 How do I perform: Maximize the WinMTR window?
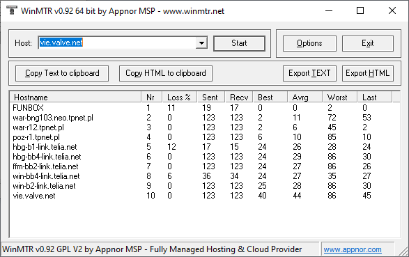(x=360, y=10)
